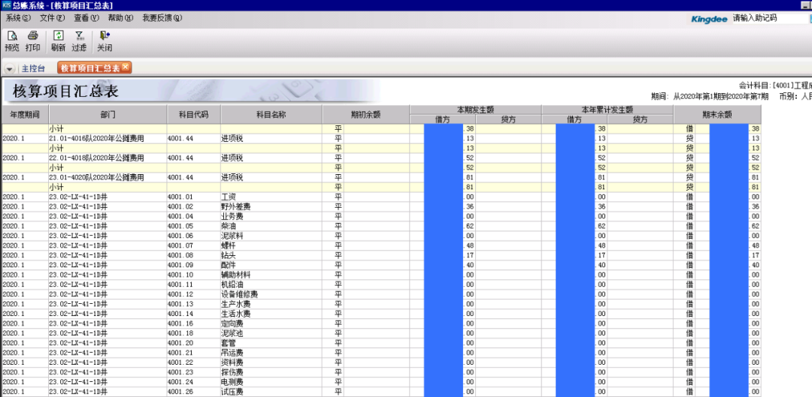This screenshot has height=397, width=812.
Task: Select the 配件 cell
Action: click(271, 265)
